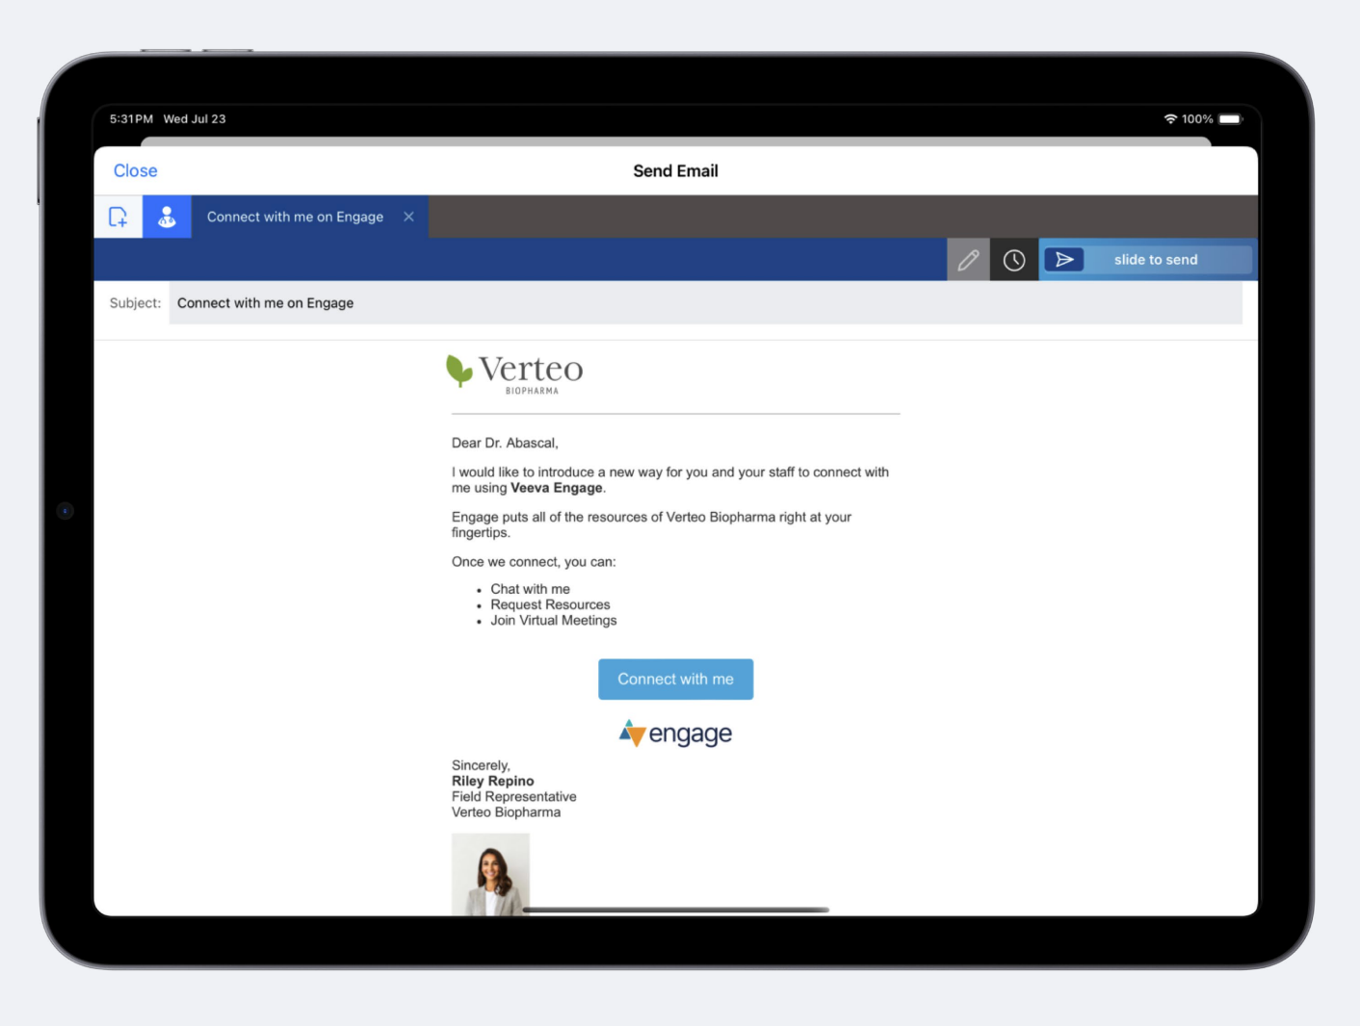
Task: Tap the home indicator bar at screen bottom
Action: (675, 910)
